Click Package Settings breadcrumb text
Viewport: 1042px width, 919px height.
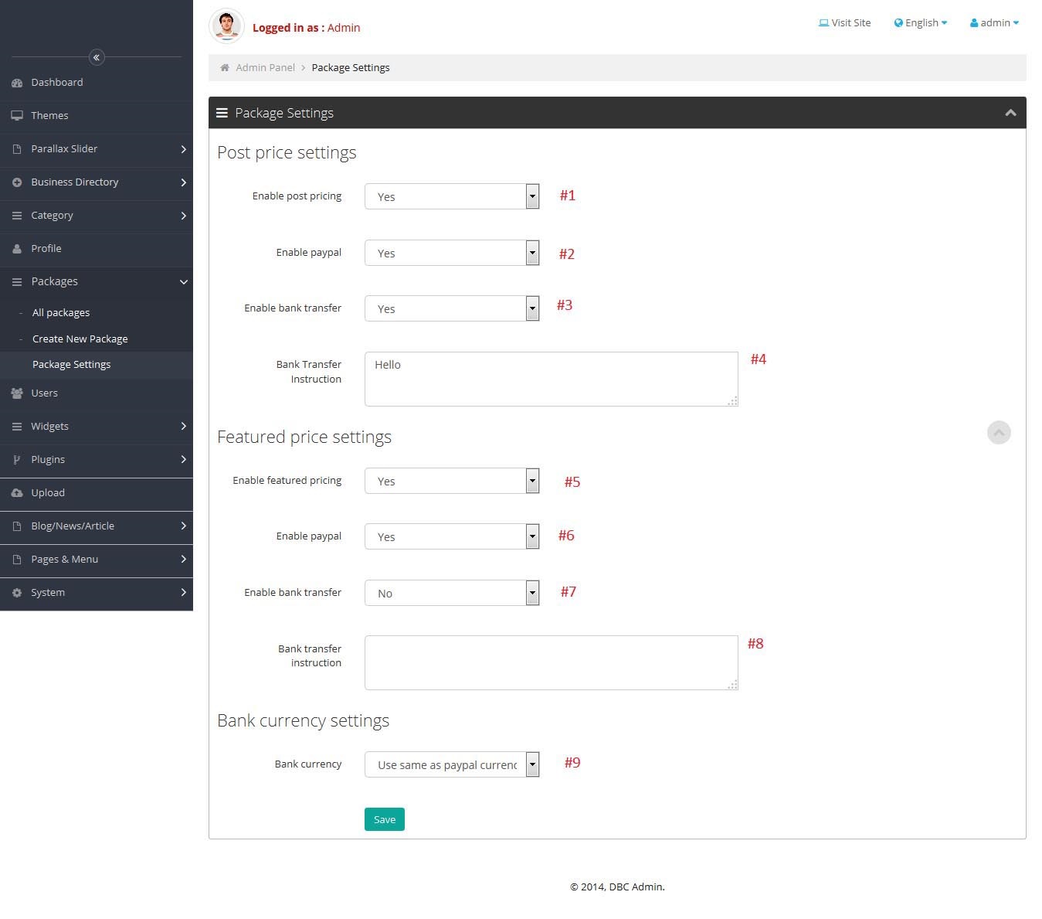pos(351,68)
